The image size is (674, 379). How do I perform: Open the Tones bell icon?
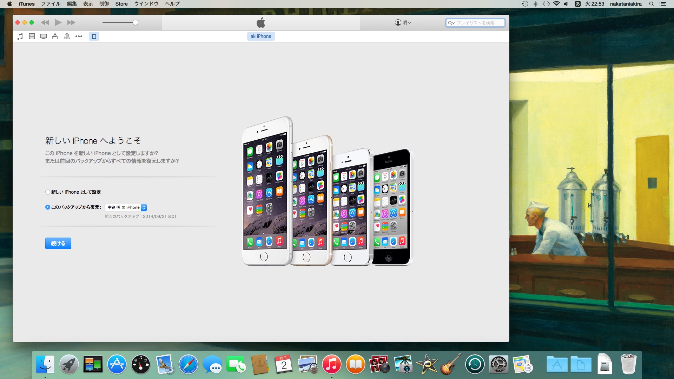[x=67, y=36]
